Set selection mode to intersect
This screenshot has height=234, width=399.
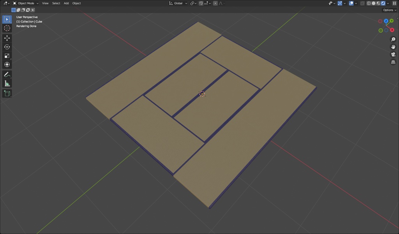(33, 10)
